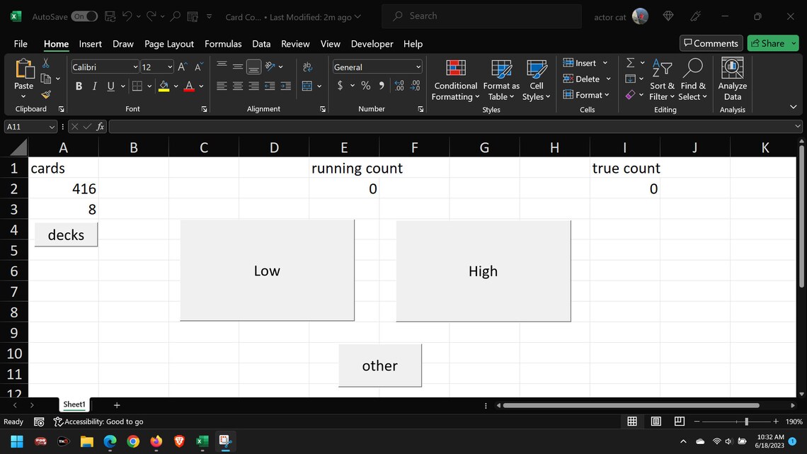This screenshot has height=454, width=807.
Task: Apply the Comma Style format
Action: [x=382, y=86]
